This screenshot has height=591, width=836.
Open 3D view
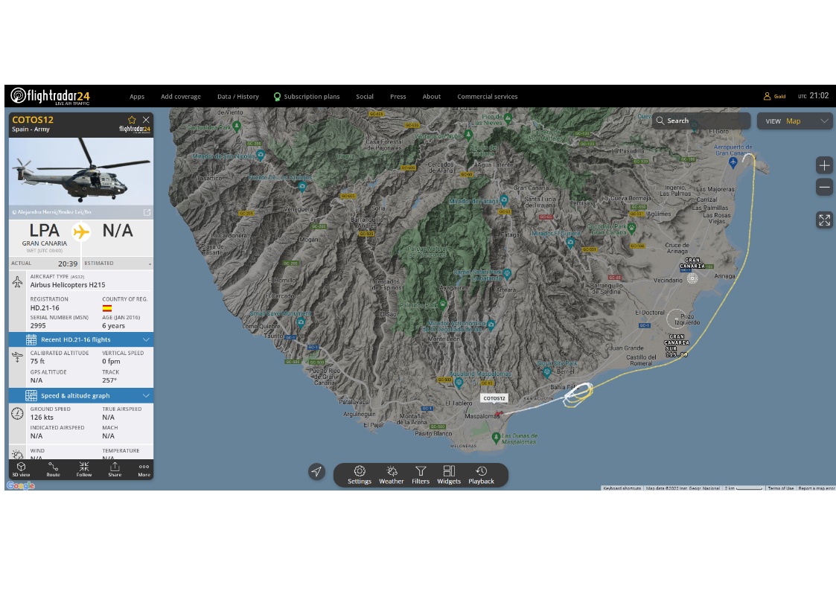[22, 470]
